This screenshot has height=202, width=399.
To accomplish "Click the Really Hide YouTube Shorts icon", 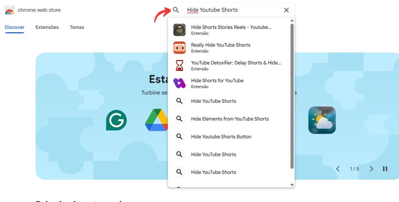I will tap(179, 48).
